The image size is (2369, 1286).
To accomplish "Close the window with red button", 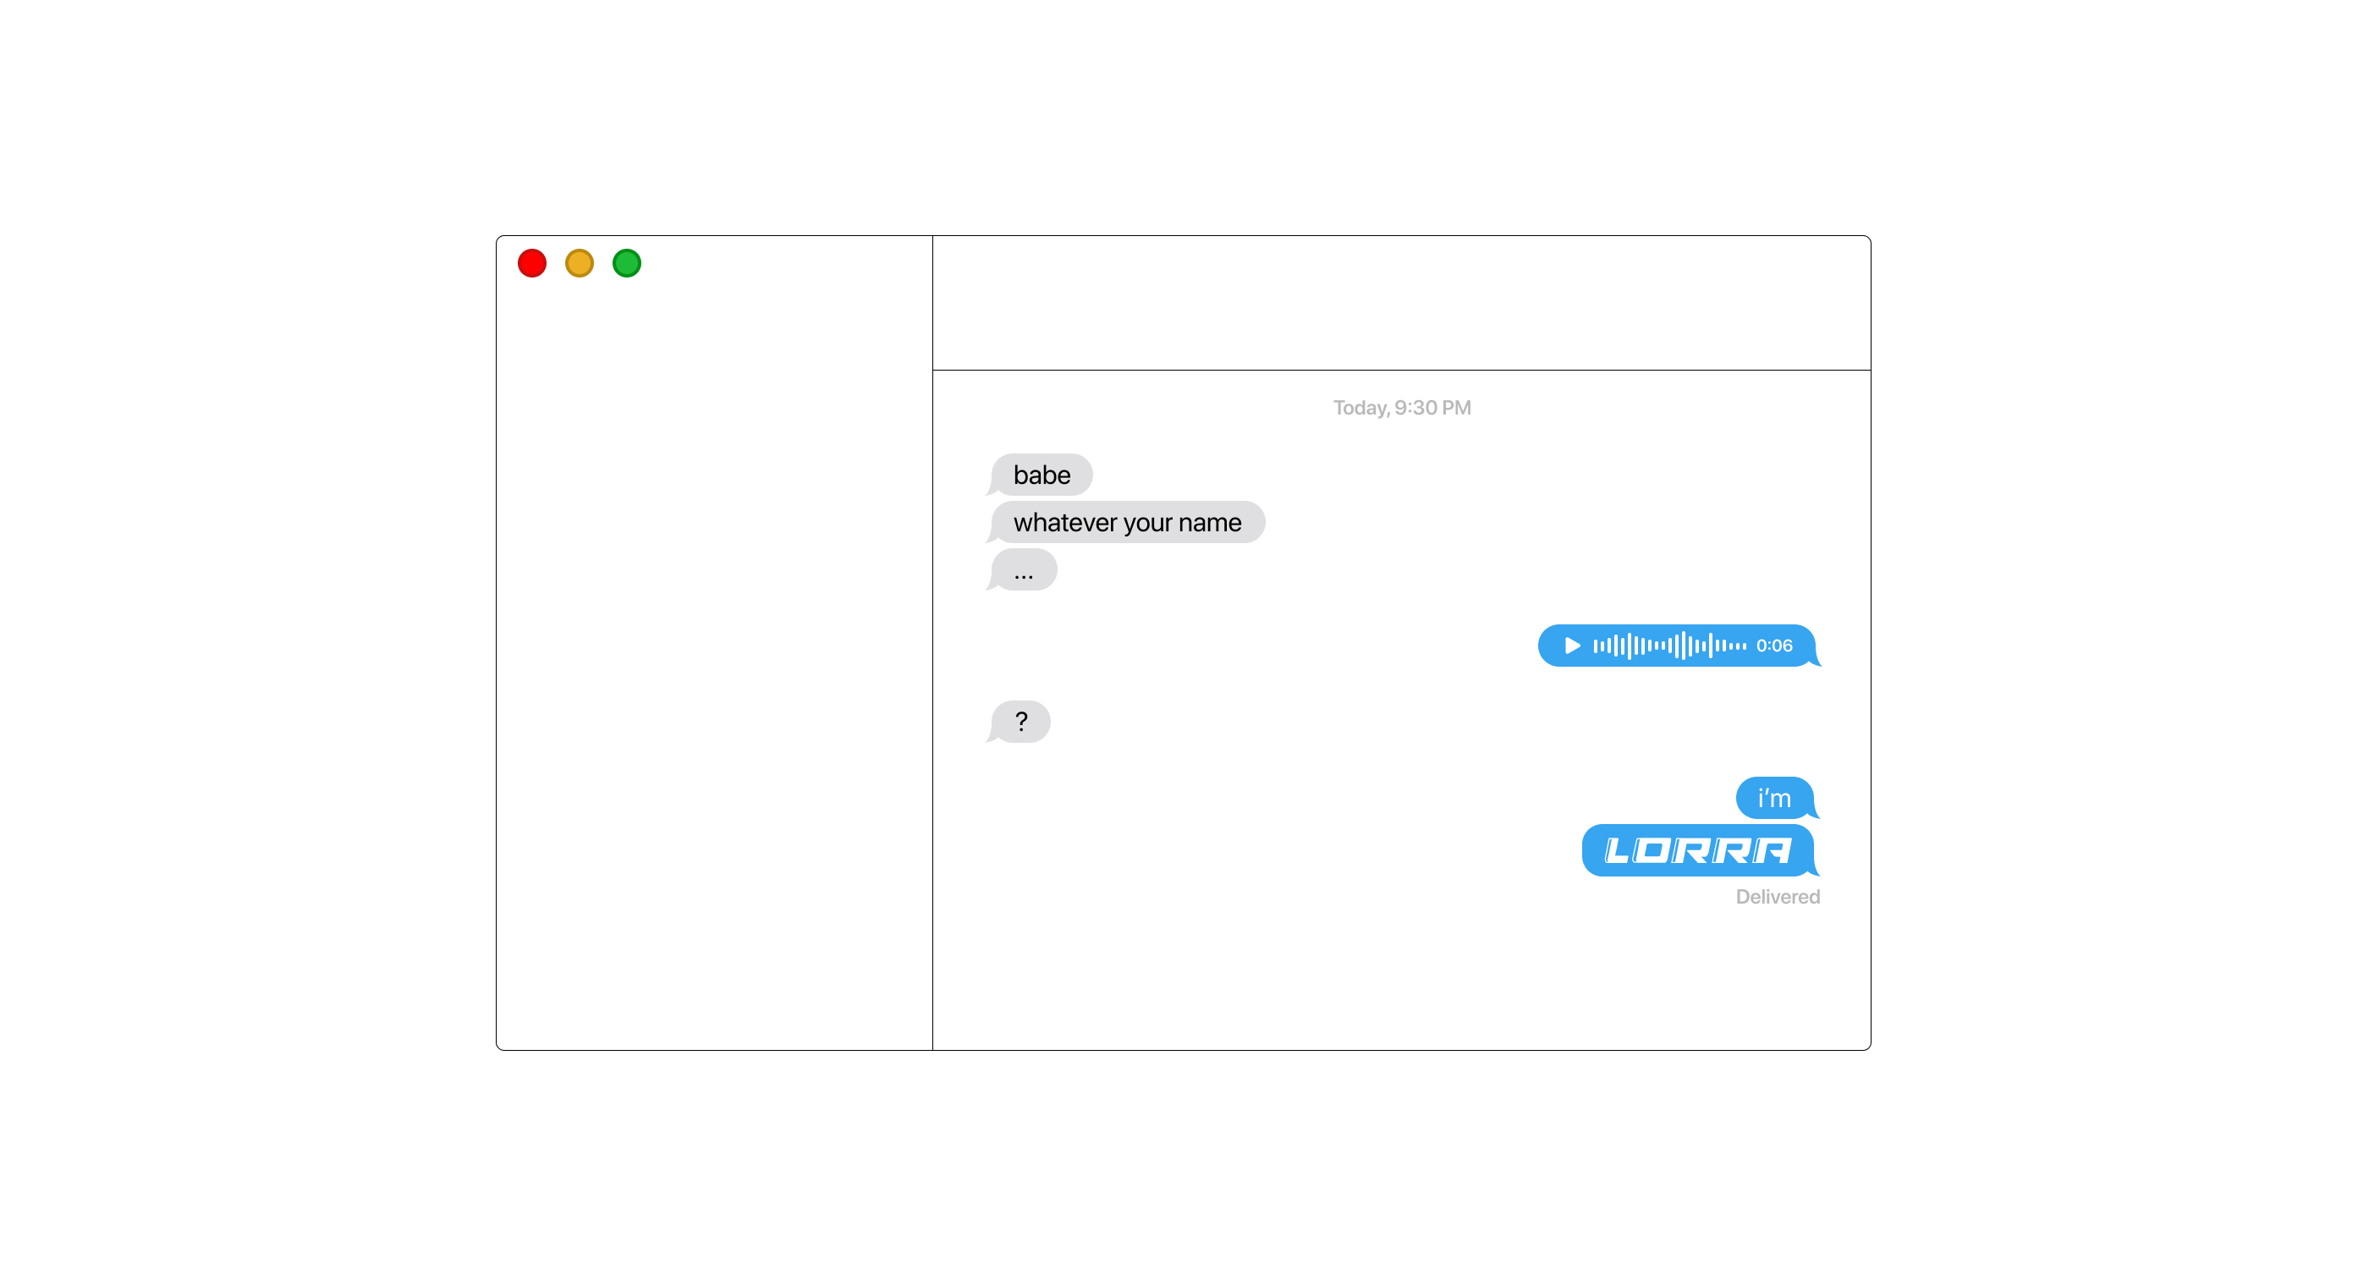I will (531, 263).
